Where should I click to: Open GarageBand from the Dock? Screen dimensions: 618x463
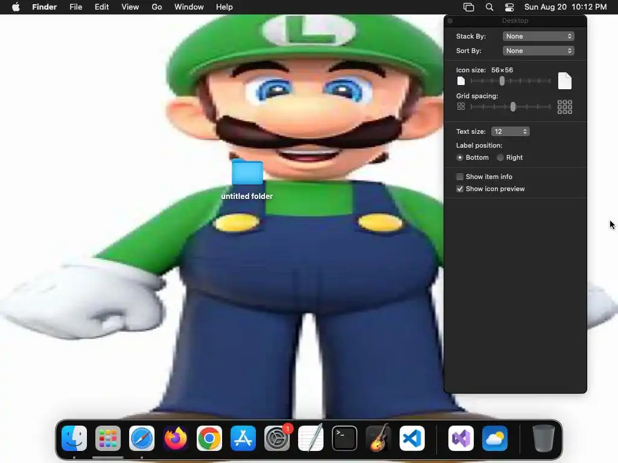tap(378, 438)
